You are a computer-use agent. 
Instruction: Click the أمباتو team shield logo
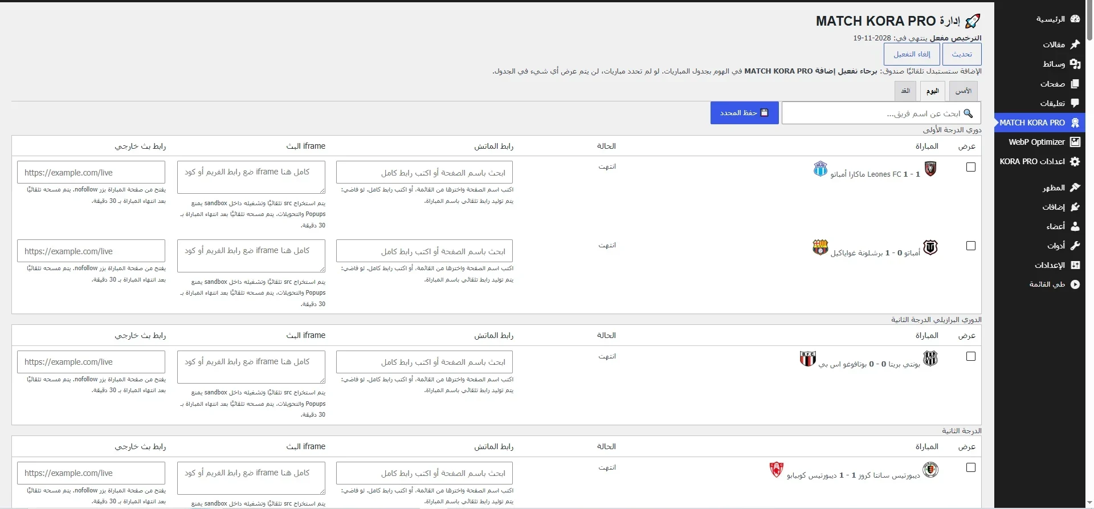(x=930, y=247)
